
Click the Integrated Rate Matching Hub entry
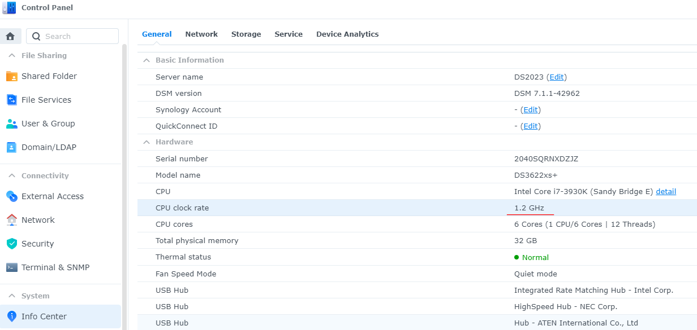(593, 291)
